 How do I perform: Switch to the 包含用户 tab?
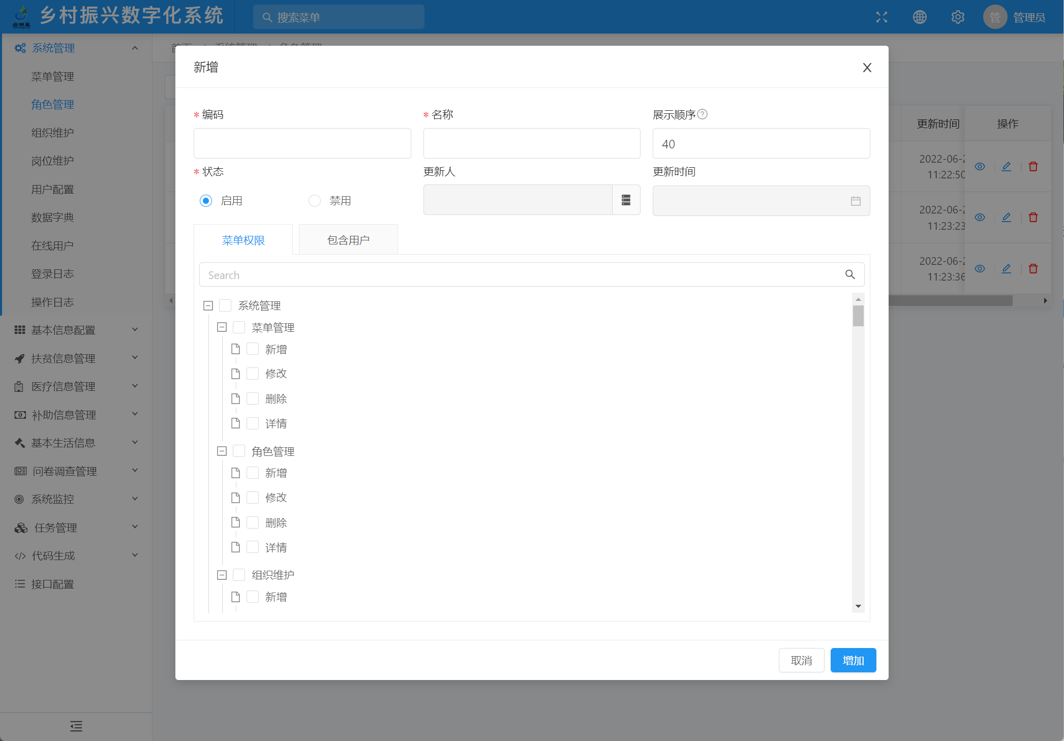[x=348, y=240]
